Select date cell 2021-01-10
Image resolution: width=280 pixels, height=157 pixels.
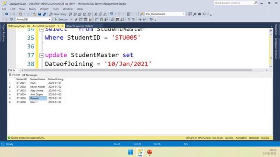point(55,98)
